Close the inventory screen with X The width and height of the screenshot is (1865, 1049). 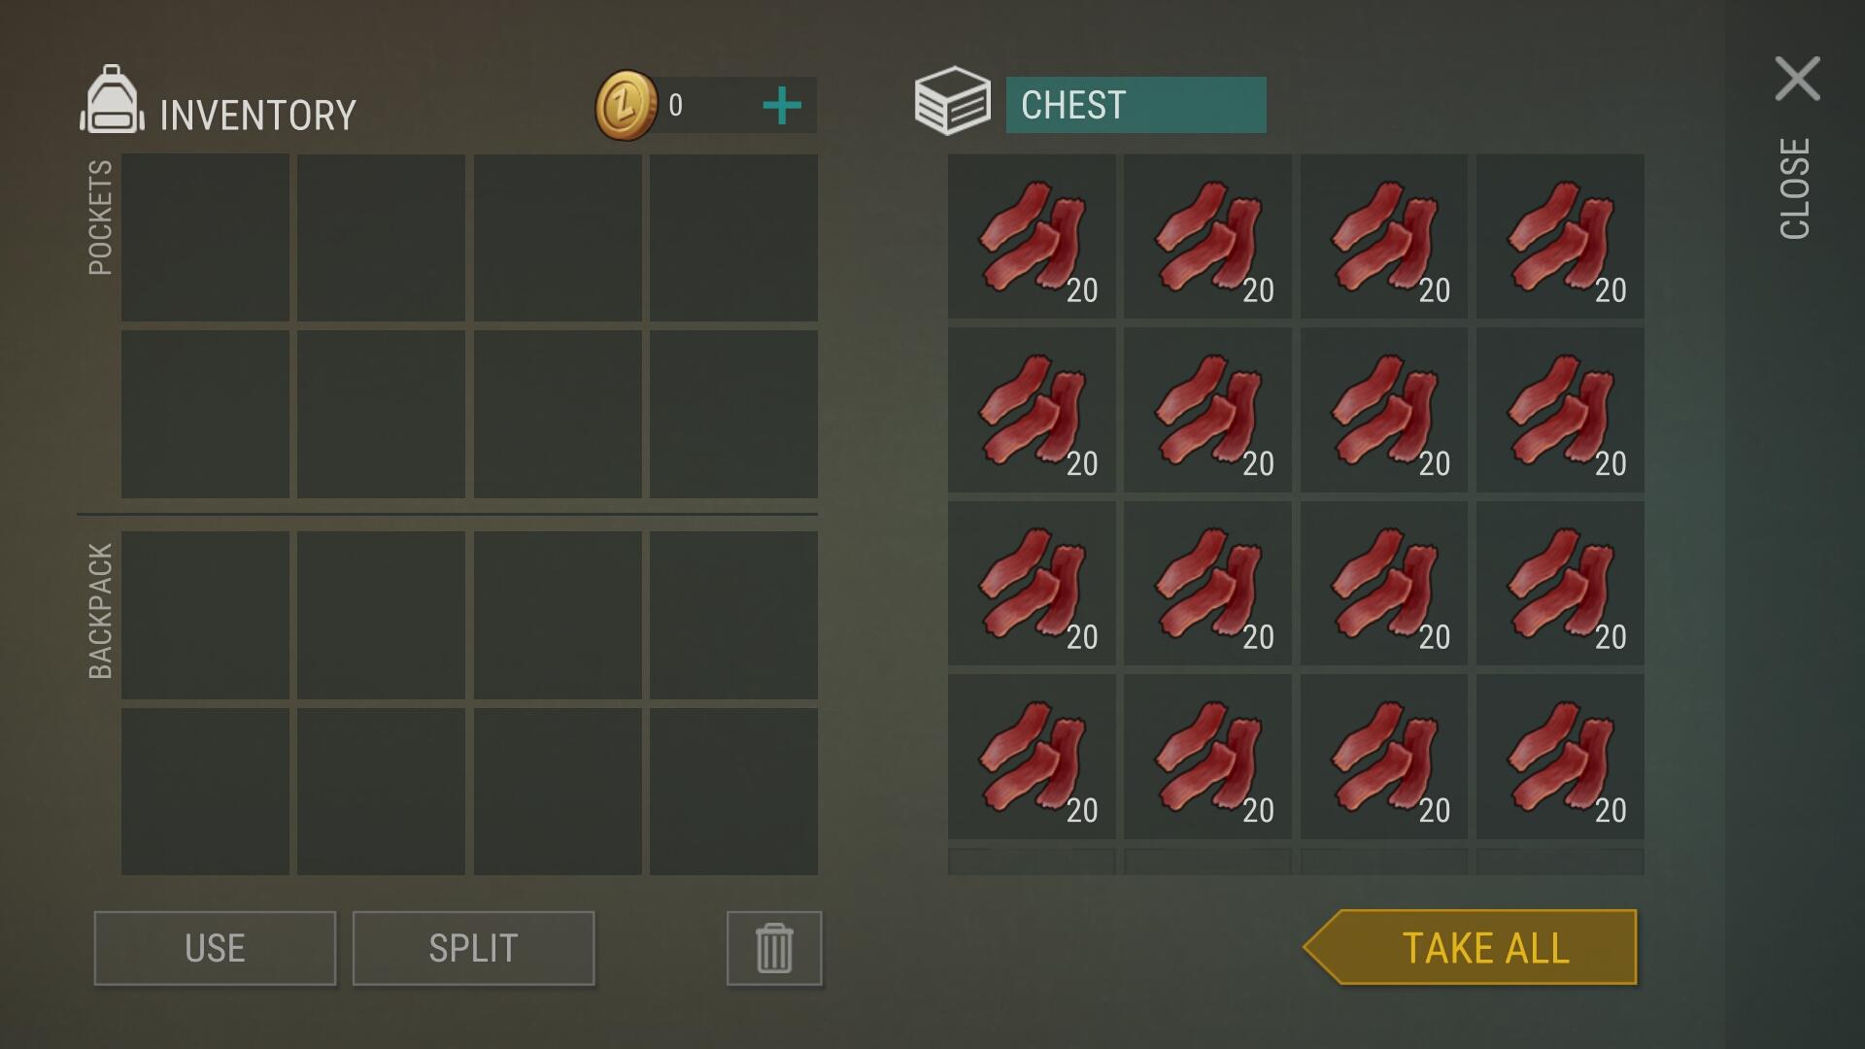(1797, 79)
